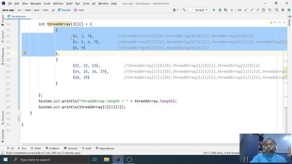Click the build completed status message
The width and height of the screenshot is (292, 164).
(43, 153)
